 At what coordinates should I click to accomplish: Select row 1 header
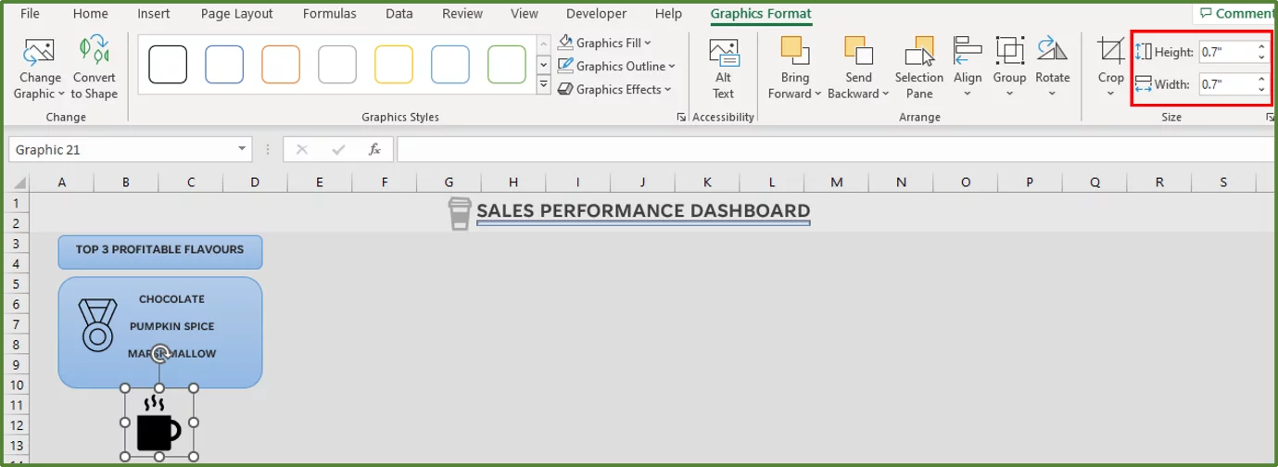[15, 203]
